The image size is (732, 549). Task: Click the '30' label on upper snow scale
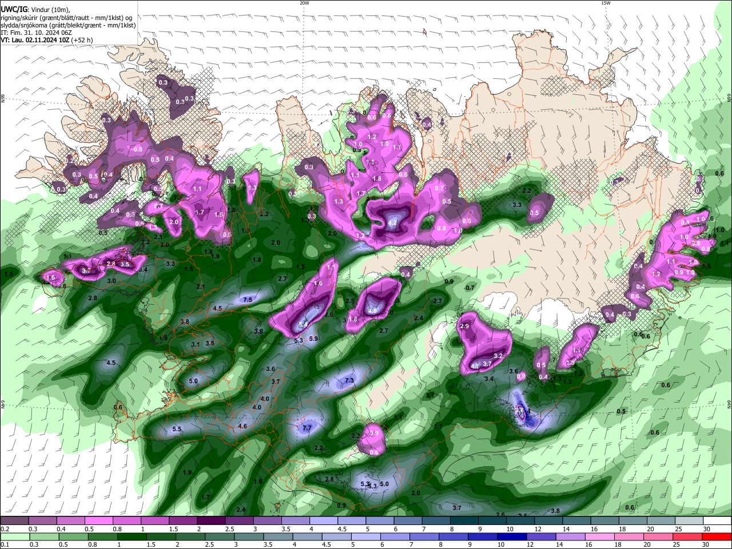[x=707, y=529]
